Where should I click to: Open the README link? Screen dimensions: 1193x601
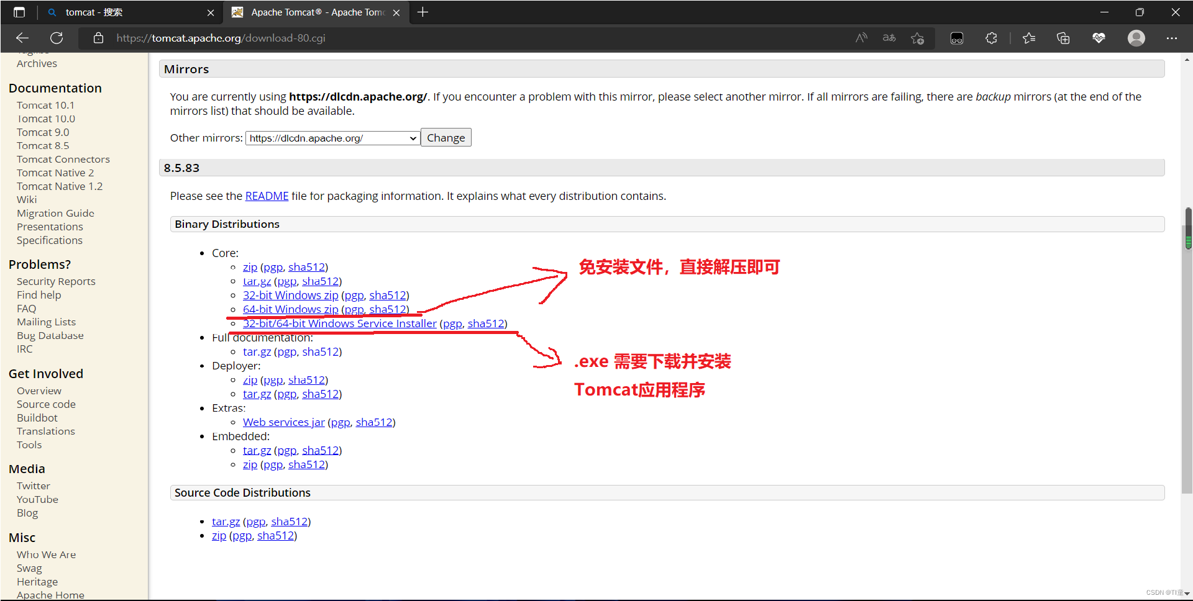coord(267,196)
